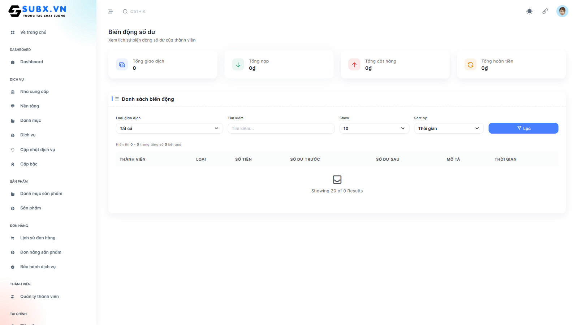
Task: Open the user avatar profile menu
Action: pyautogui.click(x=562, y=11)
